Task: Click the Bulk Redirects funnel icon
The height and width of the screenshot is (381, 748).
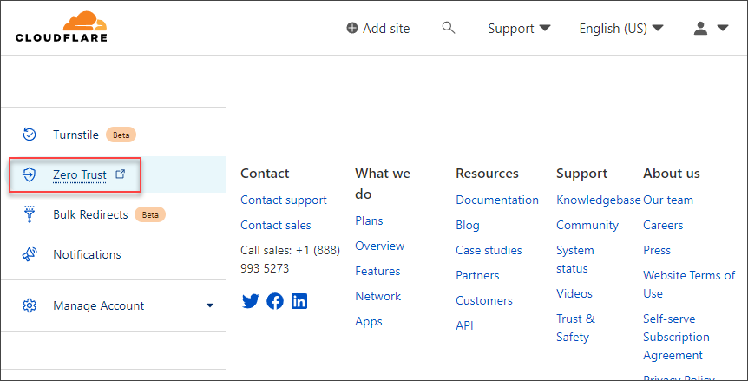Action: click(30, 214)
